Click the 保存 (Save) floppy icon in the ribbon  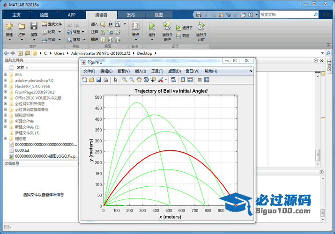(34, 26)
